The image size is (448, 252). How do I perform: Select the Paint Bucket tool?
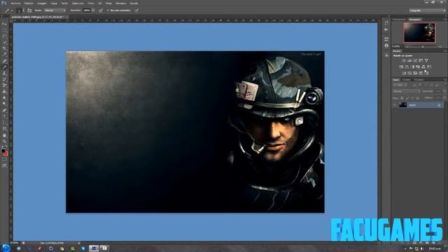[4, 92]
